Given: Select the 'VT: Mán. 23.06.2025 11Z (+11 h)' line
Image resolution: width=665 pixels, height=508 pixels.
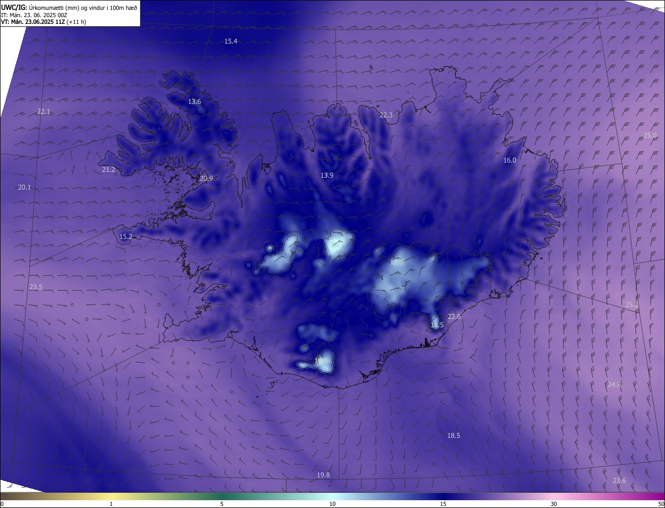Looking at the screenshot, I should point(44,22).
